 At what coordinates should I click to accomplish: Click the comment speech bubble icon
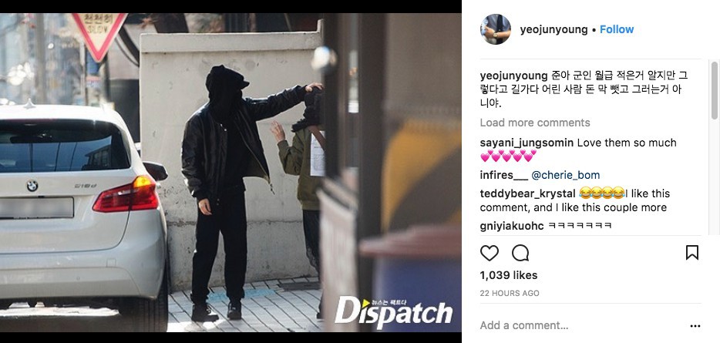point(520,253)
